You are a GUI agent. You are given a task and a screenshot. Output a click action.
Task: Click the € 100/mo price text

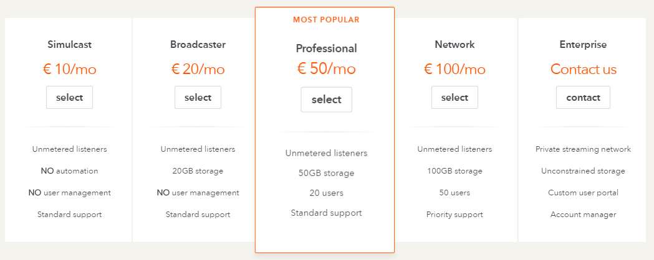click(454, 69)
